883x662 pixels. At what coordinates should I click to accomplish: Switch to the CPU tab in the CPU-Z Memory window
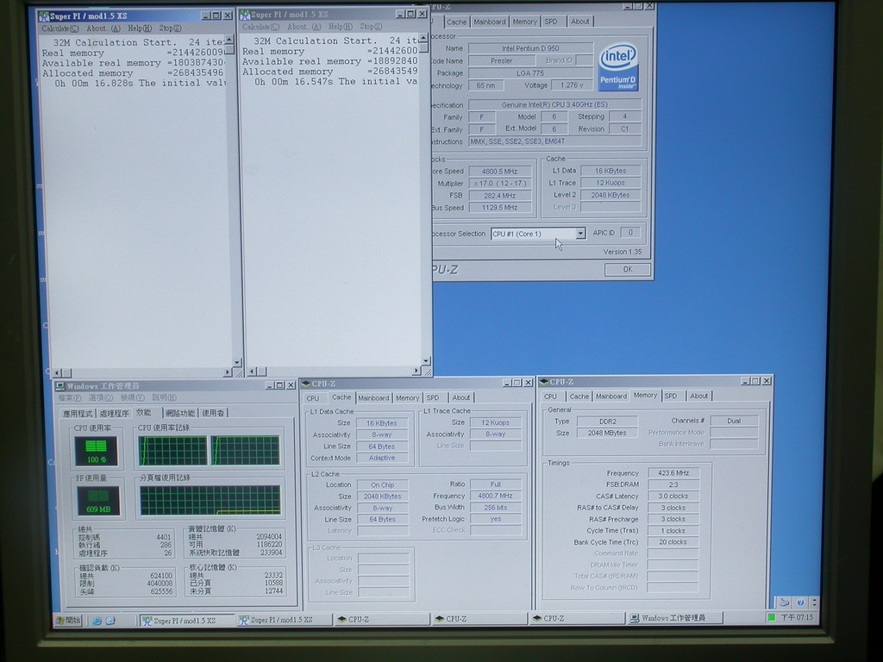click(x=551, y=397)
